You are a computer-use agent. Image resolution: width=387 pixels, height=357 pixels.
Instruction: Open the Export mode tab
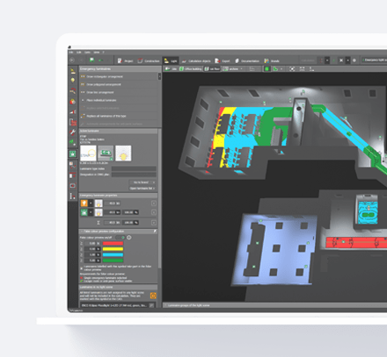point(223,61)
